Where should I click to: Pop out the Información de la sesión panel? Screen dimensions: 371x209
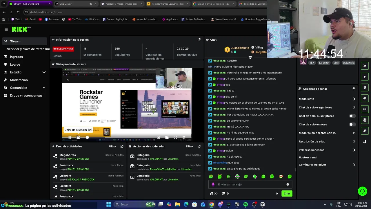[199, 40]
